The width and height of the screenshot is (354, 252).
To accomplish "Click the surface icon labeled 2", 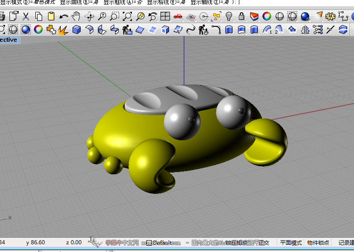I will 279,30.
